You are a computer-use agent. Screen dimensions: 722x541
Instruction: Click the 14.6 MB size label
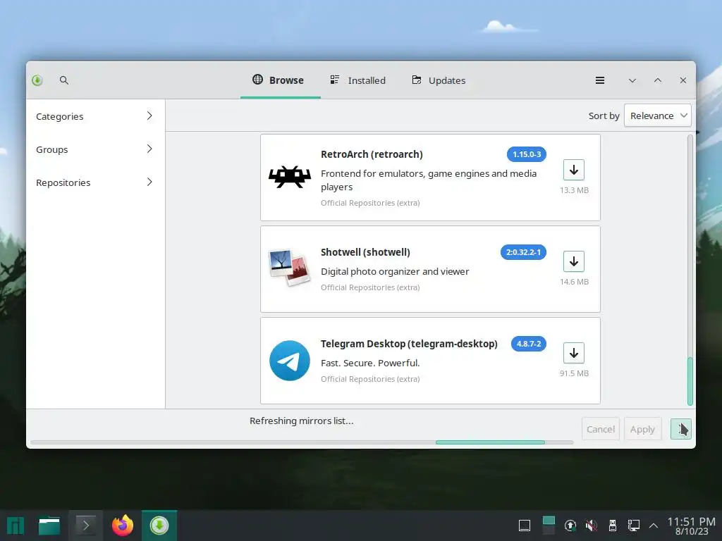574,282
